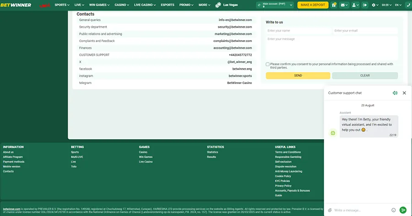
Task: Click the SEND button
Action: point(298,75)
